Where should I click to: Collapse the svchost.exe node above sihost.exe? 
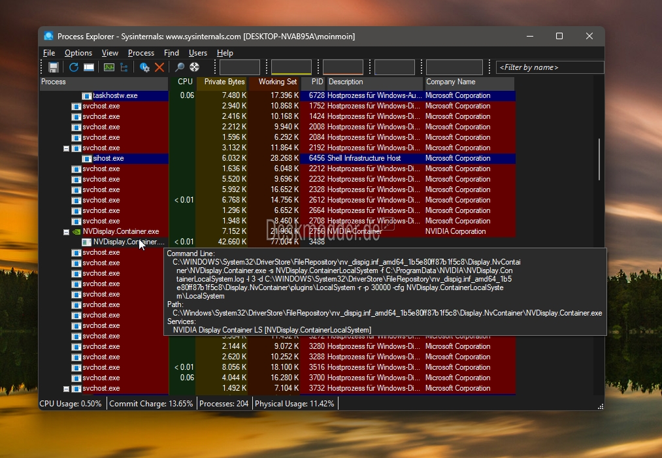point(66,148)
